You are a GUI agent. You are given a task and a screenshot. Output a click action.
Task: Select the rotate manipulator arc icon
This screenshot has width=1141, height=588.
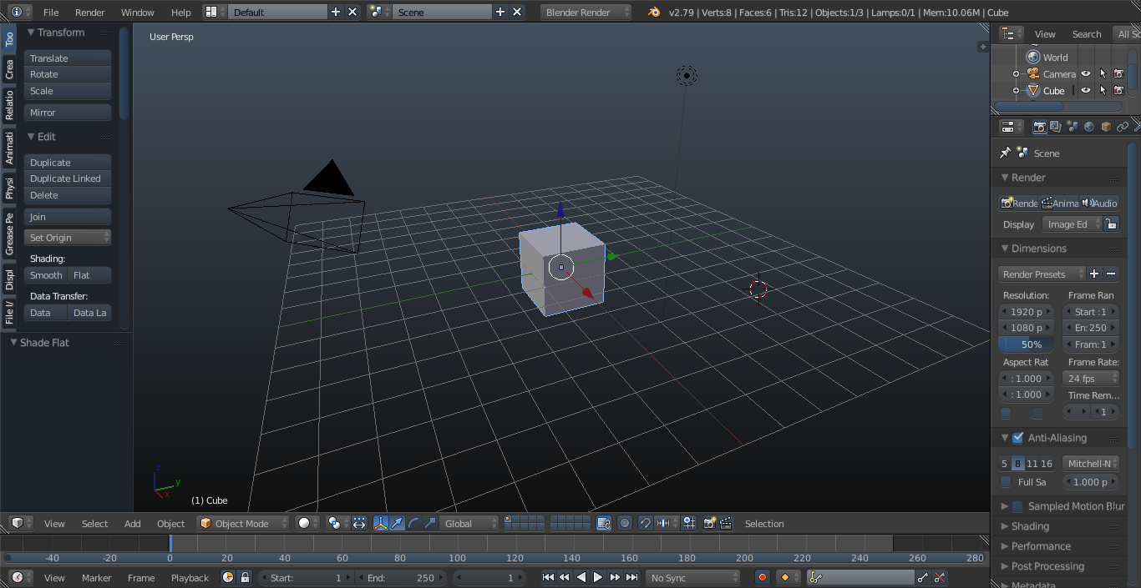click(414, 523)
